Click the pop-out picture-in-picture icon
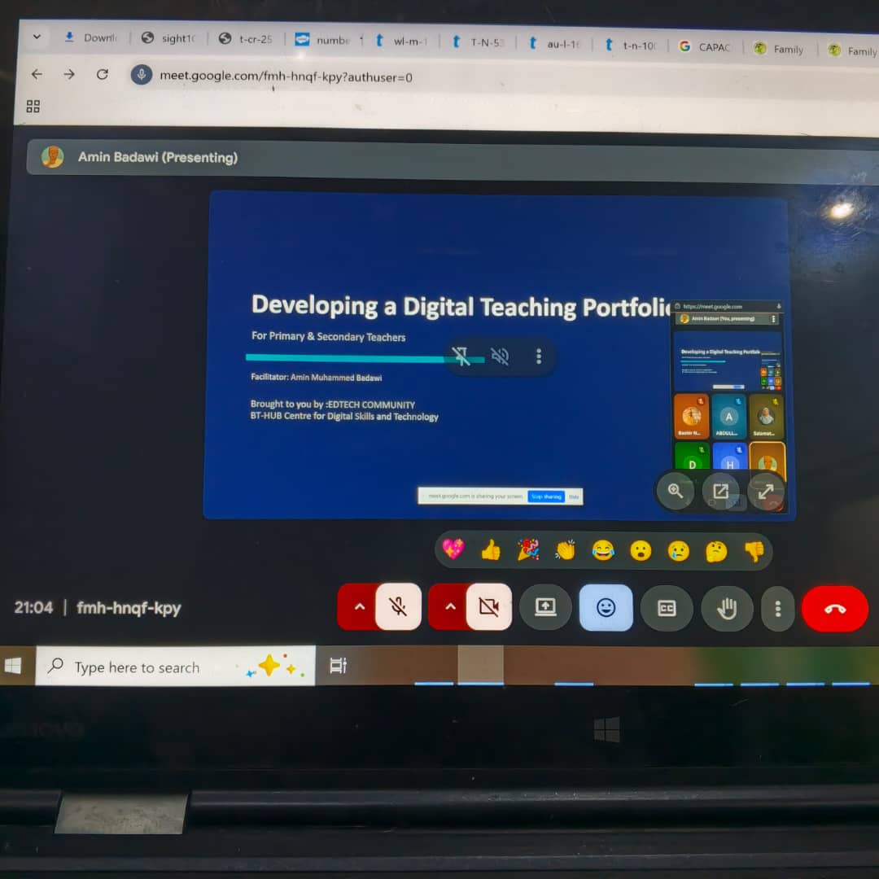The image size is (879, 879). [x=720, y=491]
